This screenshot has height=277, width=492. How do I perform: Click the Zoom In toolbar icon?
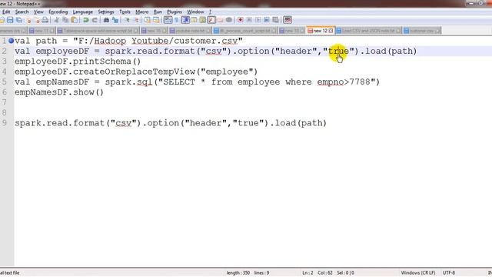pyautogui.click(x=128, y=20)
